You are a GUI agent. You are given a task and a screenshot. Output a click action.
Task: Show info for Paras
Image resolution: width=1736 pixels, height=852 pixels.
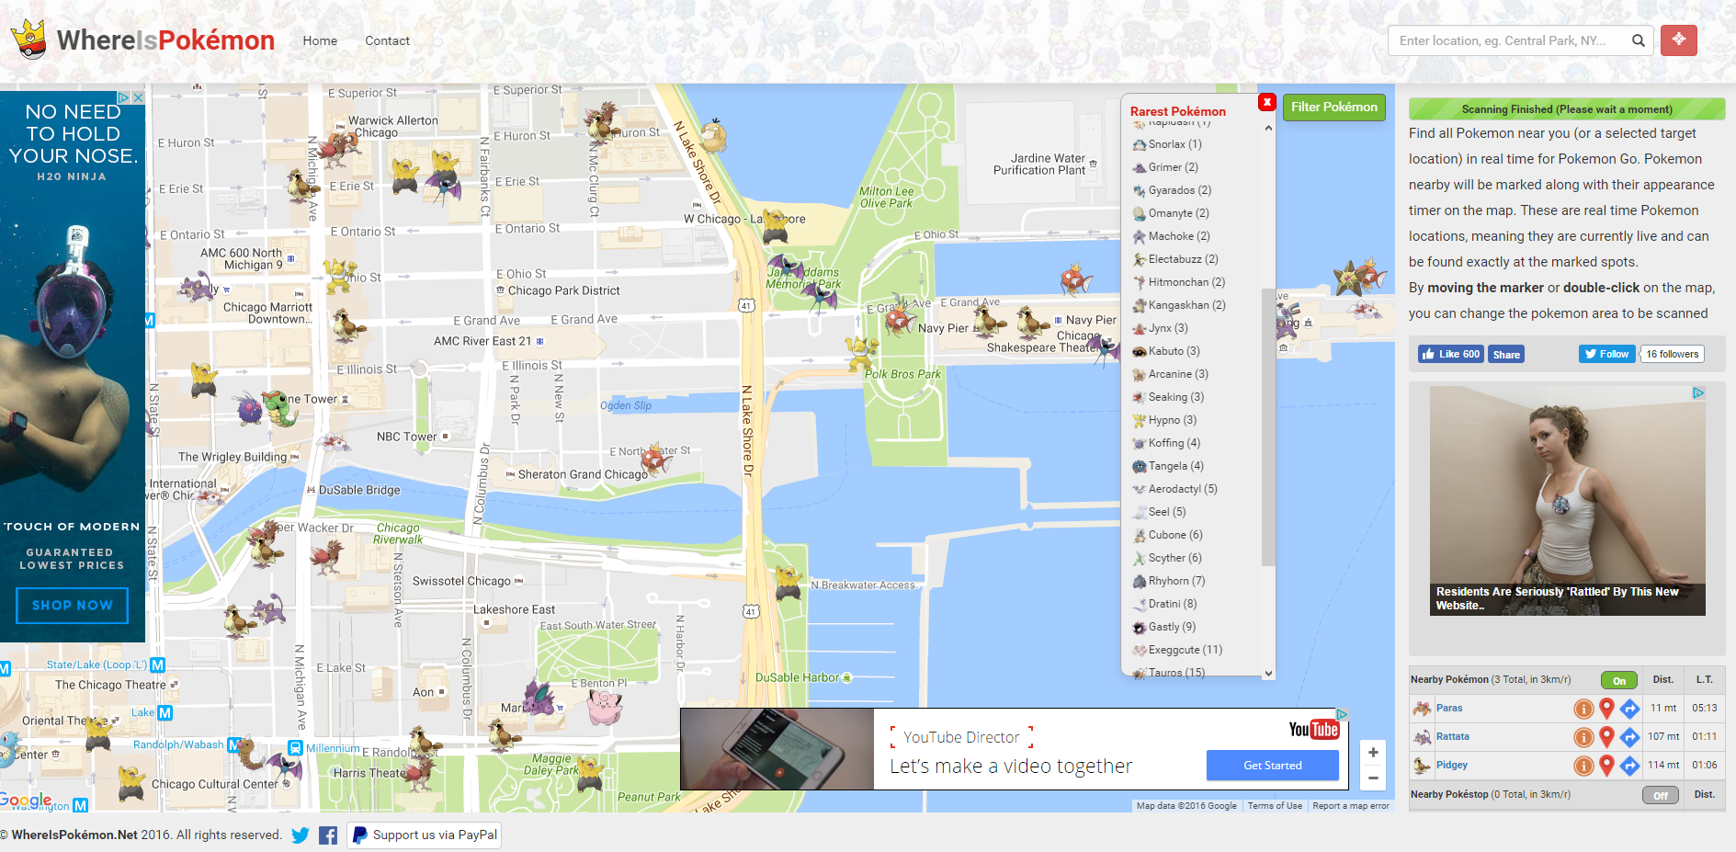tap(1583, 709)
